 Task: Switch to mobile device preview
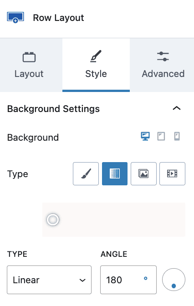(x=177, y=136)
